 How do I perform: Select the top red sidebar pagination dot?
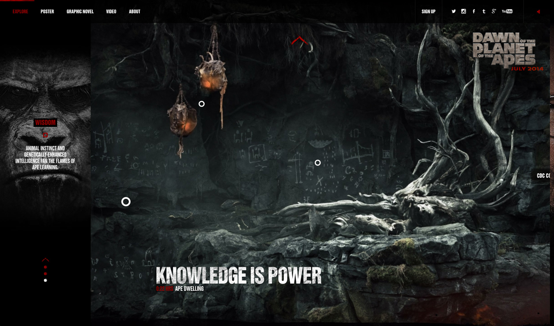click(x=45, y=267)
